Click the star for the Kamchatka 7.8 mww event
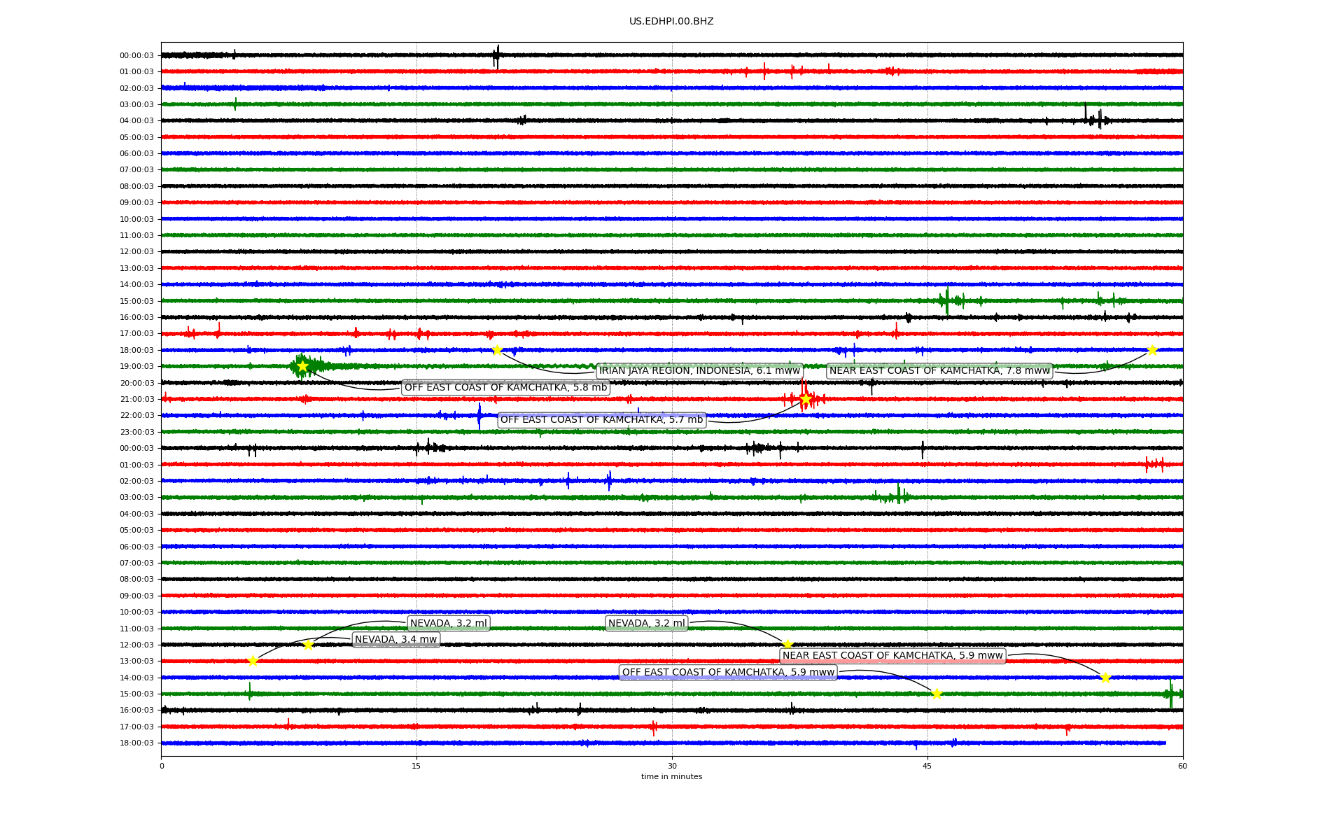The height and width of the screenshot is (840, 1344). tap(1152, 350)
